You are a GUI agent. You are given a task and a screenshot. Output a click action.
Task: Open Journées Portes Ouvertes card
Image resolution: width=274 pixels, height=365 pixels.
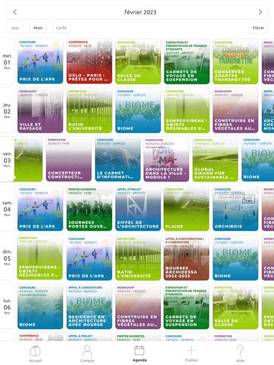(89, 208)
